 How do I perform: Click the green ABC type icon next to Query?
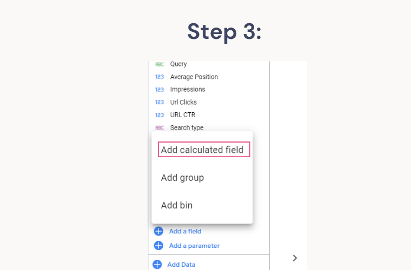[x=160, y=64]
